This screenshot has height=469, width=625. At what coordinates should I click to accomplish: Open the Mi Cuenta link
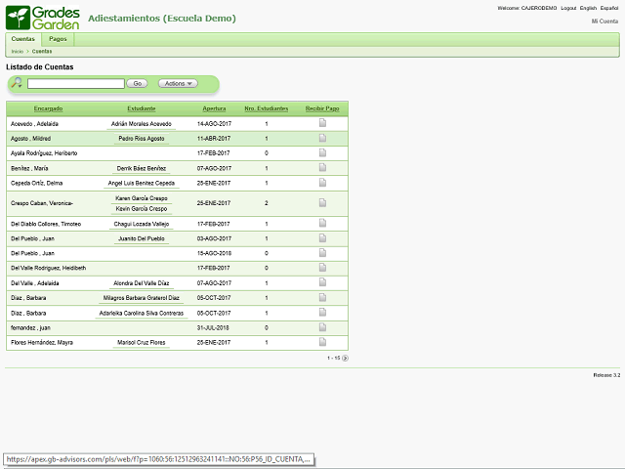(x=606, y=21)
